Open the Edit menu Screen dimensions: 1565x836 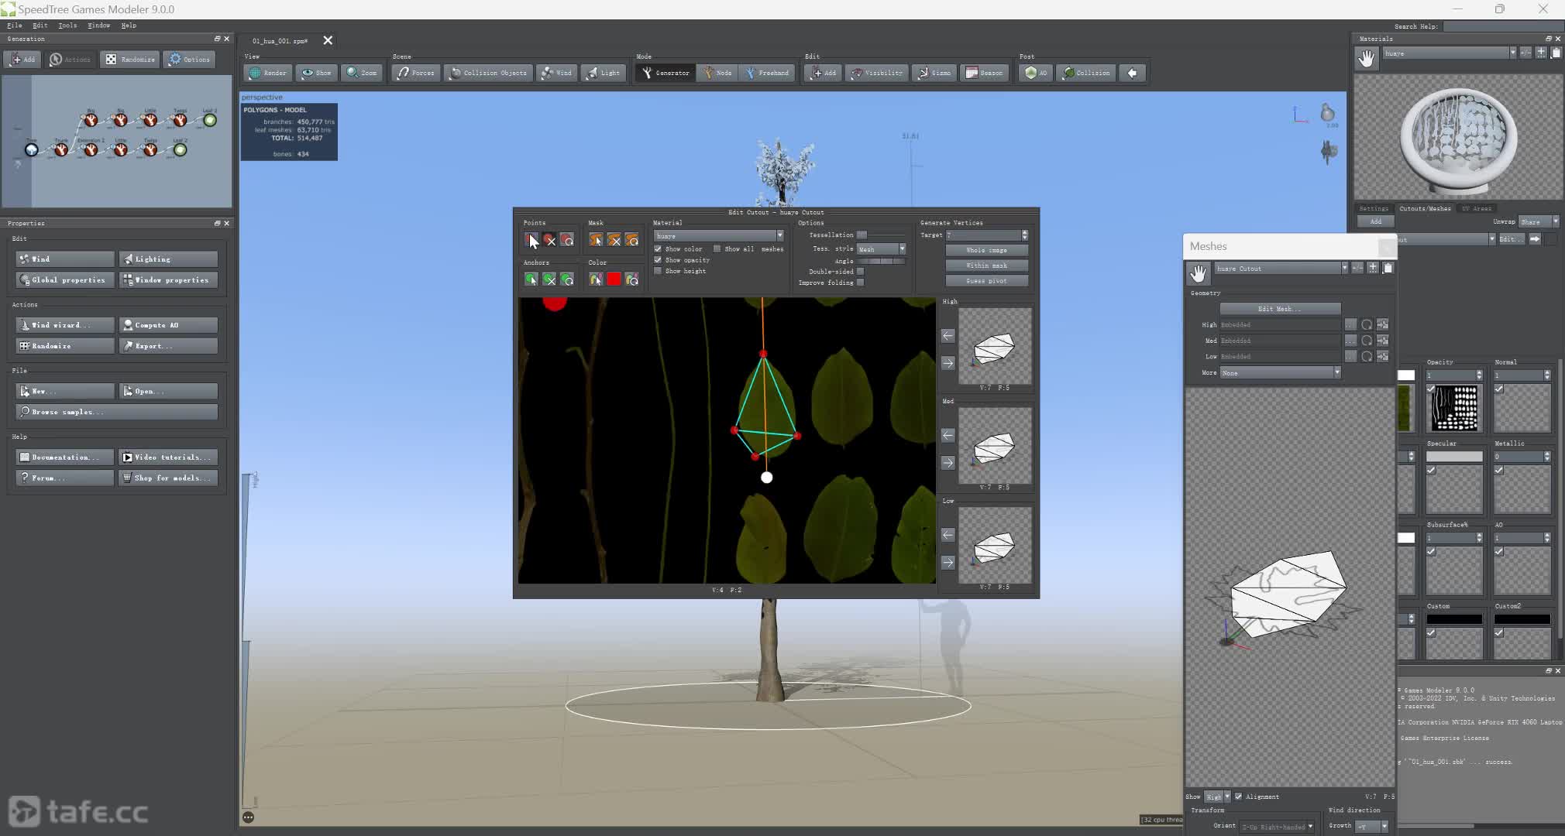40,26
